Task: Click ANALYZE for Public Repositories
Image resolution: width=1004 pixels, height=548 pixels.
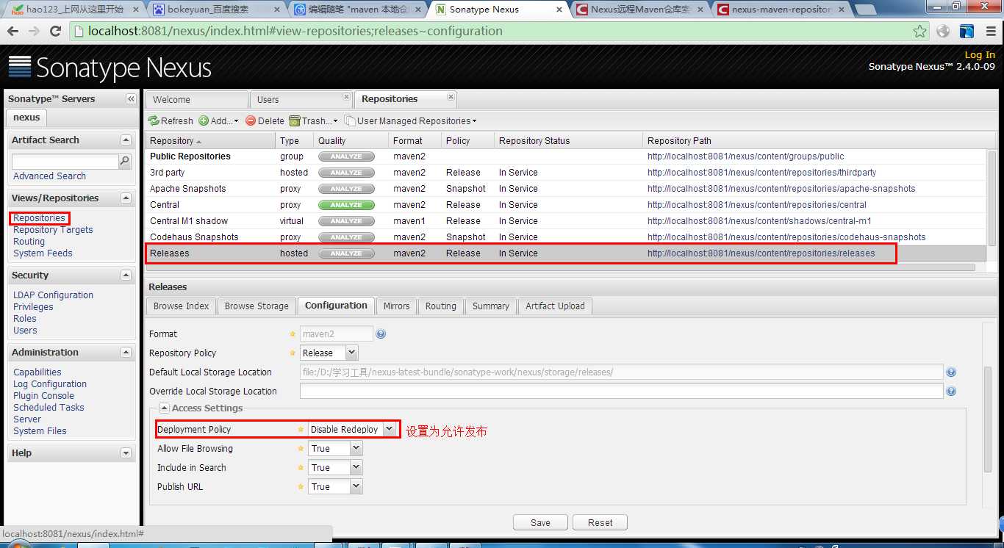Action: click(346, 156)
